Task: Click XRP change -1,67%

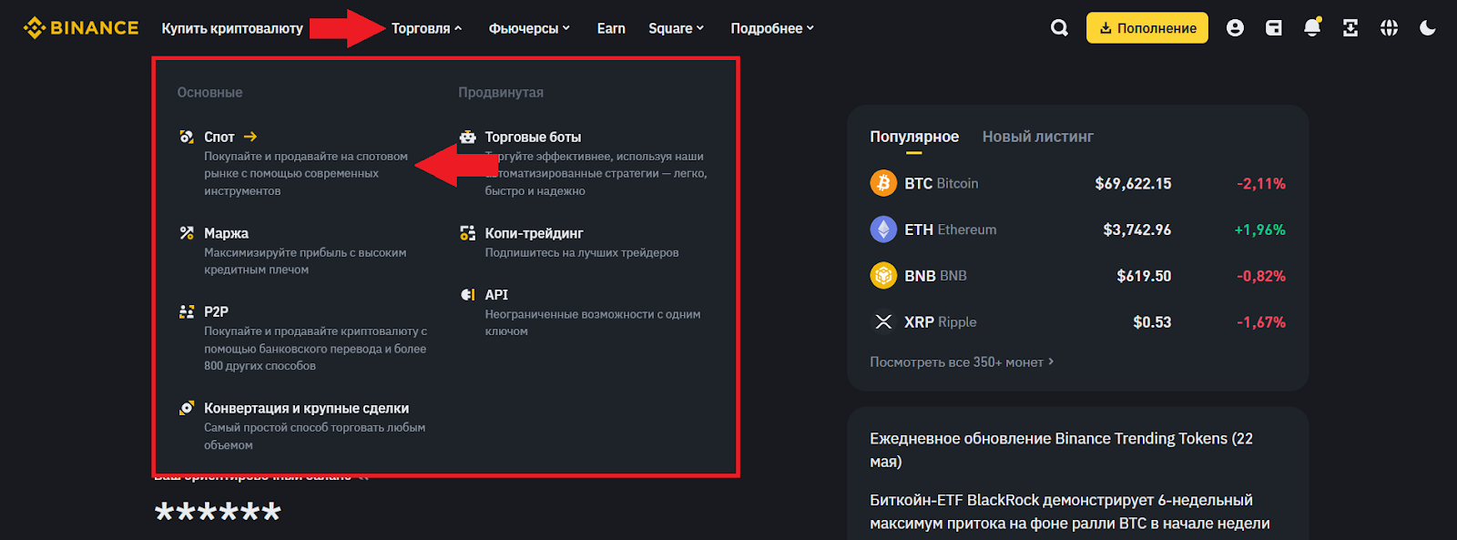Action: tap(1261, 322)
